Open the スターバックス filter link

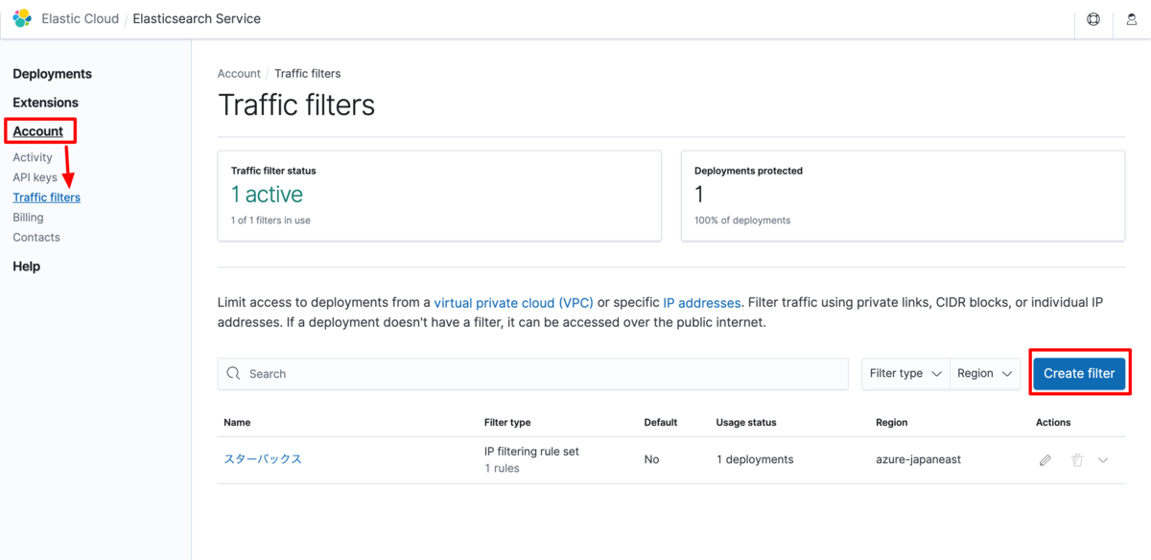coord(263,459)
